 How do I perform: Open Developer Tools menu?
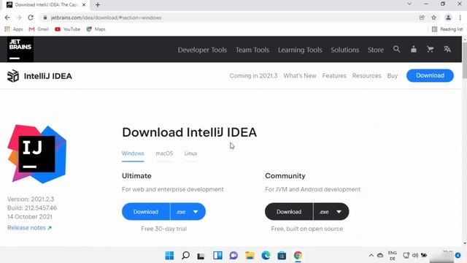point(202,50)
